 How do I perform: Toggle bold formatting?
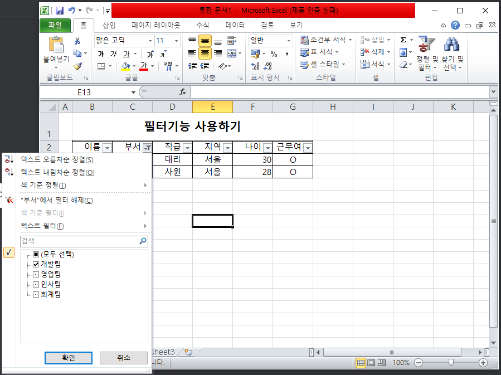click(101, 54)
